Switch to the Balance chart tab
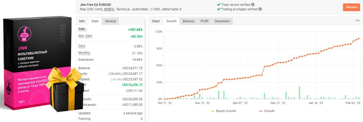The image size is (363, 122). [189, 21]
